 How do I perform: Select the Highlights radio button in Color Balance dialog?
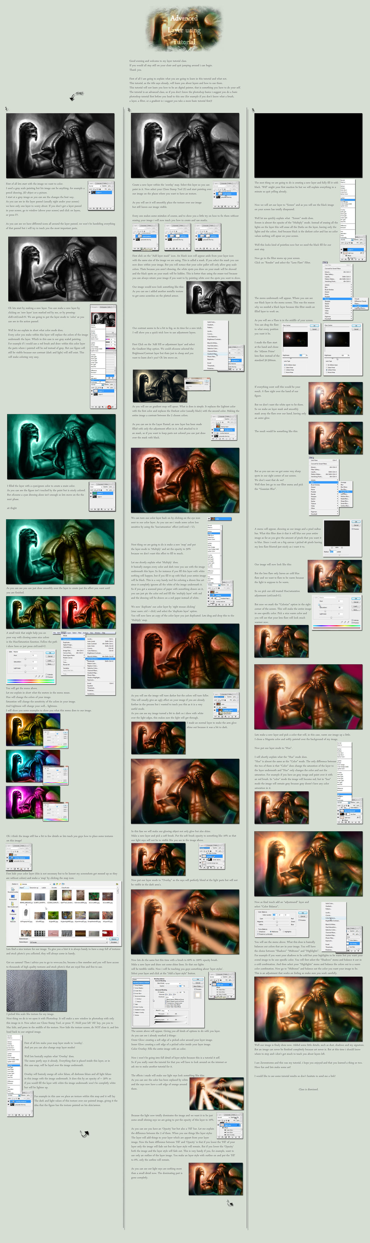(284, 931)
